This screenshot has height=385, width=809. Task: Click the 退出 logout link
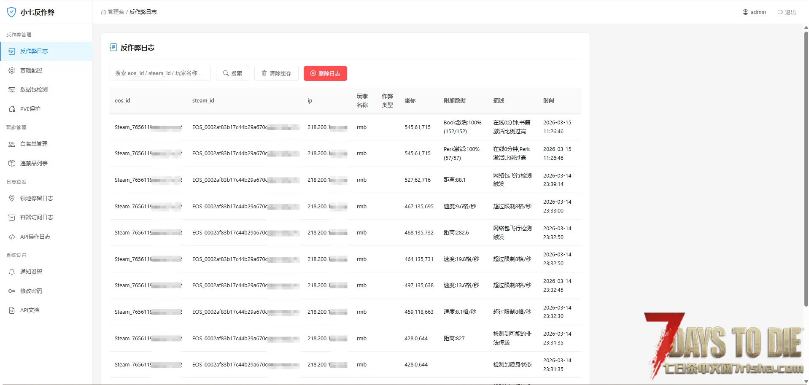coord(787,12)
